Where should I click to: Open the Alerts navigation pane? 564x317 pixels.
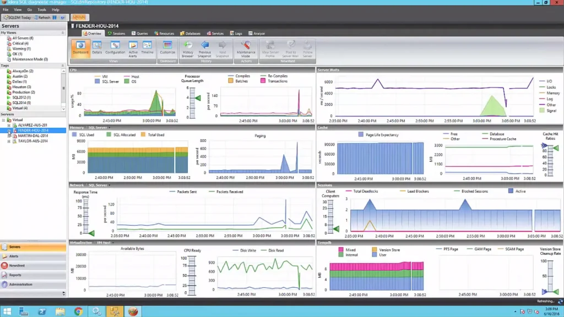(x=33, y=256)
